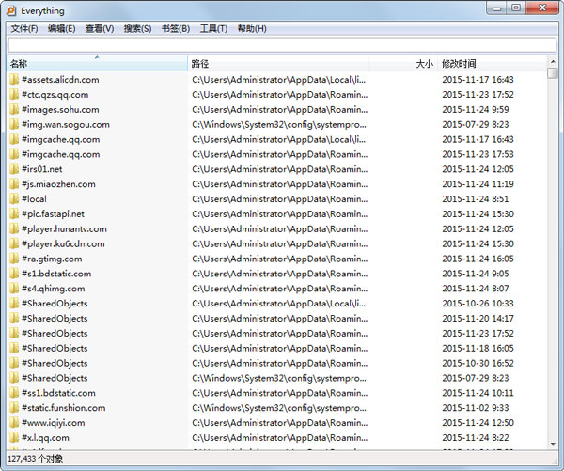Select the #s4.qhimg.com entry name
This screenshot has height=471, width=564.
coord(54,289)
